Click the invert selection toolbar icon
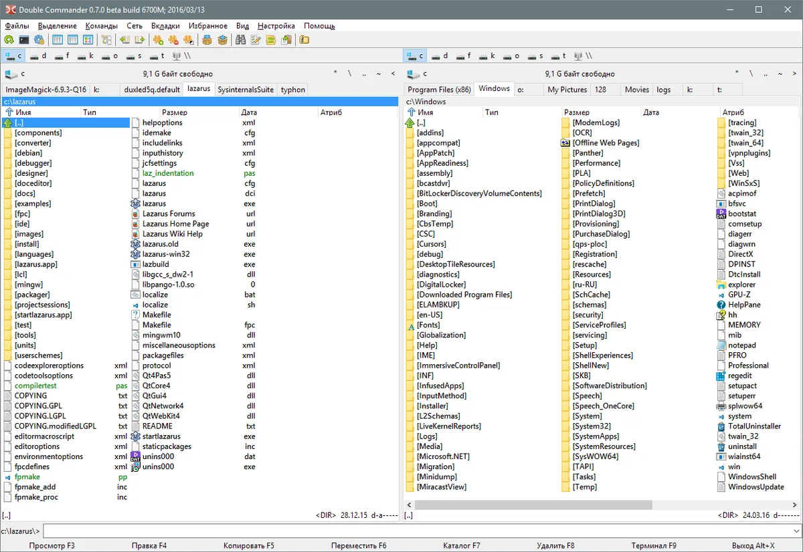The height and width of the screenshot is (552, 803). coord(189,40)
